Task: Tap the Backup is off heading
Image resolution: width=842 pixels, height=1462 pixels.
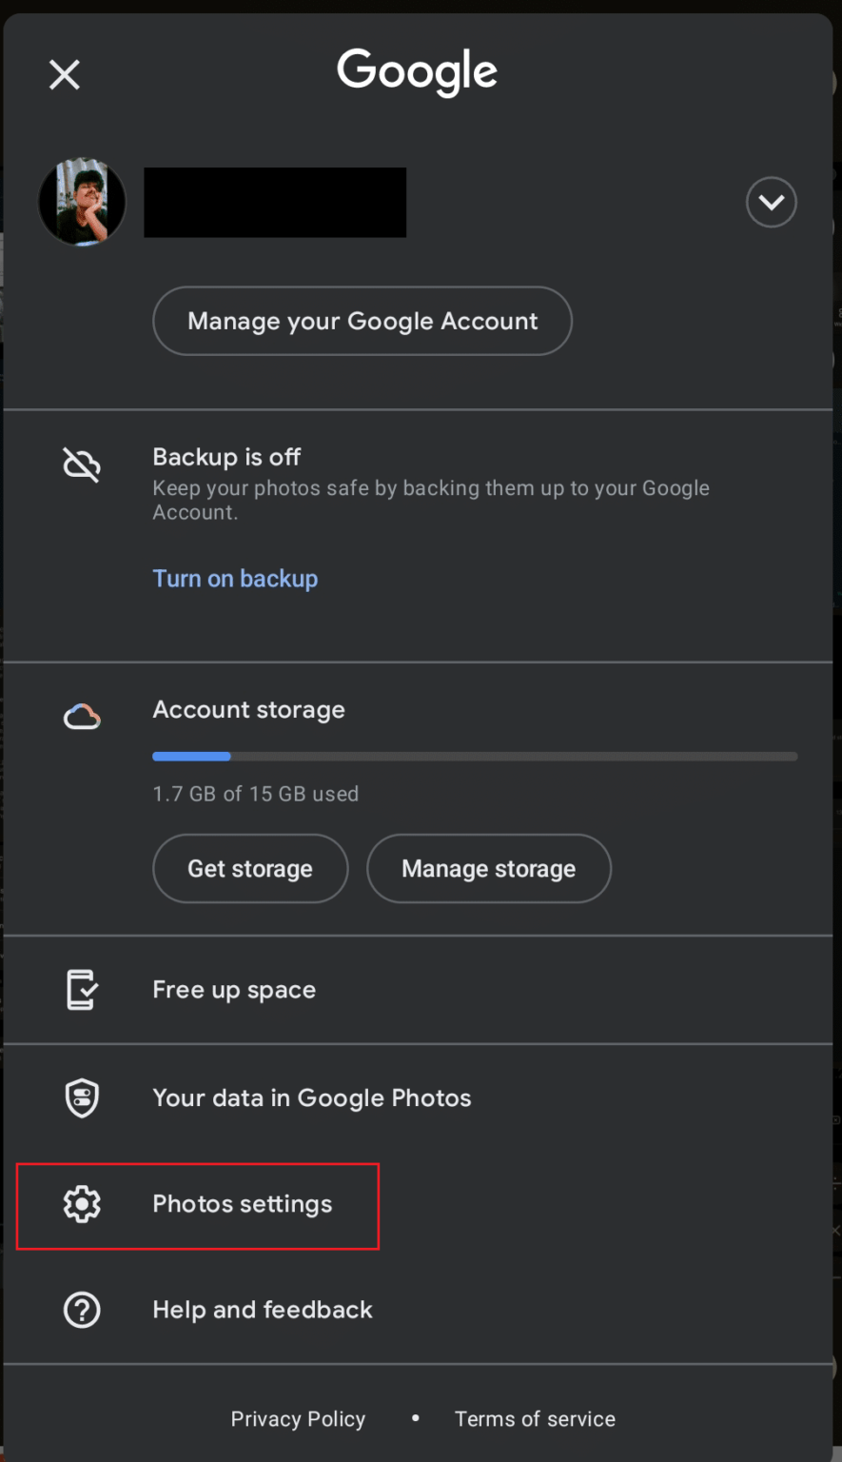Action: click(226, 457)
